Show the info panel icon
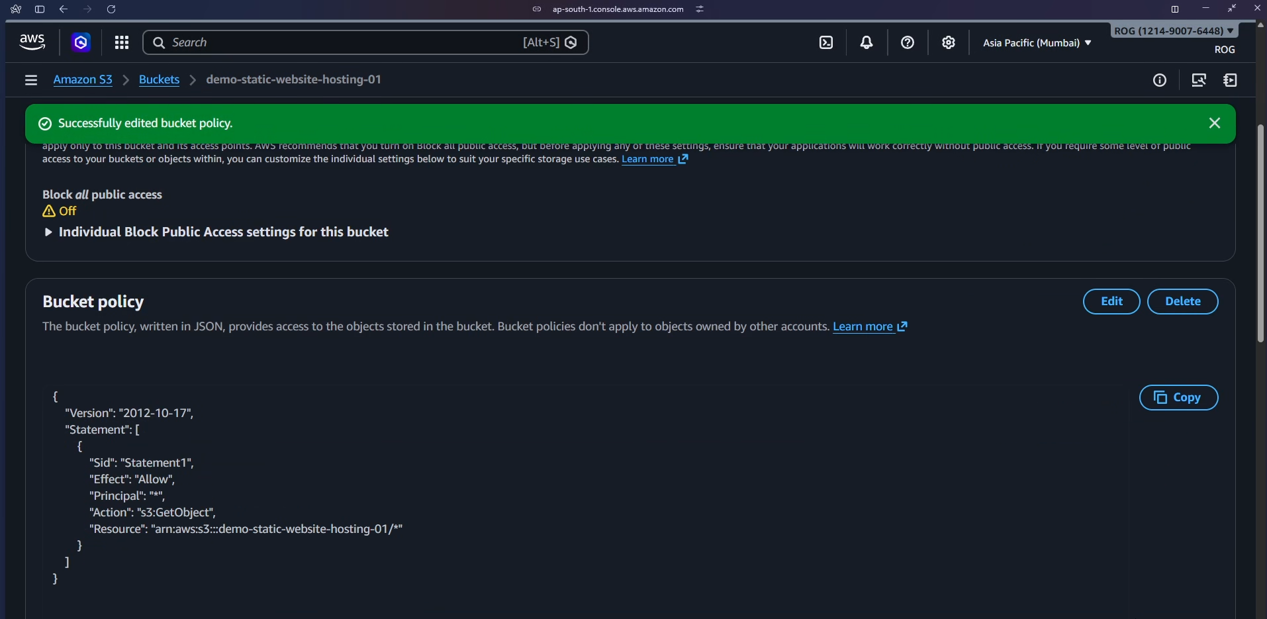Viewport: 1267px width, 619px height. click(x=1160, y=80)
